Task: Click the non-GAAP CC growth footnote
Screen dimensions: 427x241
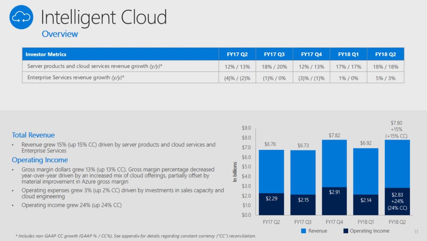Action: point(136,236)
